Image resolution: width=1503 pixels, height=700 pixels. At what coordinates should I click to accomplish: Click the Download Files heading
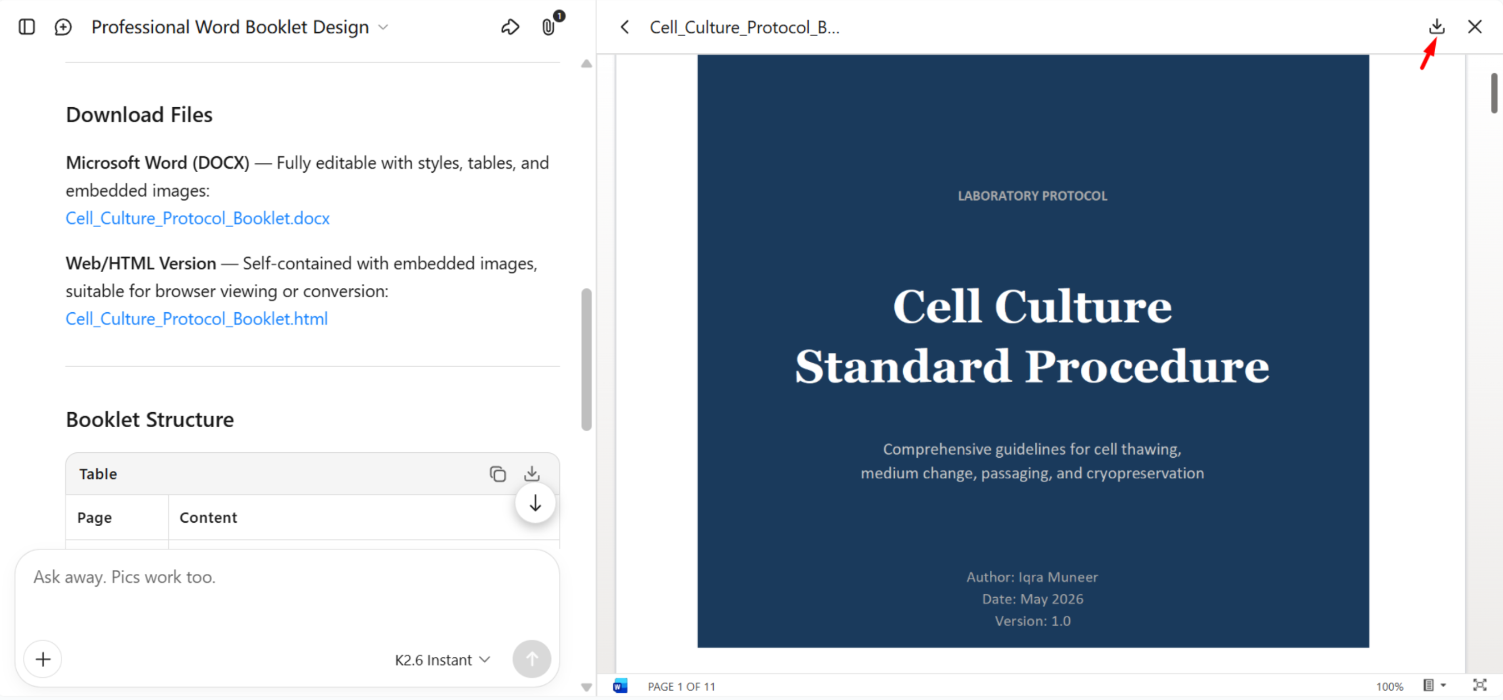(139, 114)
